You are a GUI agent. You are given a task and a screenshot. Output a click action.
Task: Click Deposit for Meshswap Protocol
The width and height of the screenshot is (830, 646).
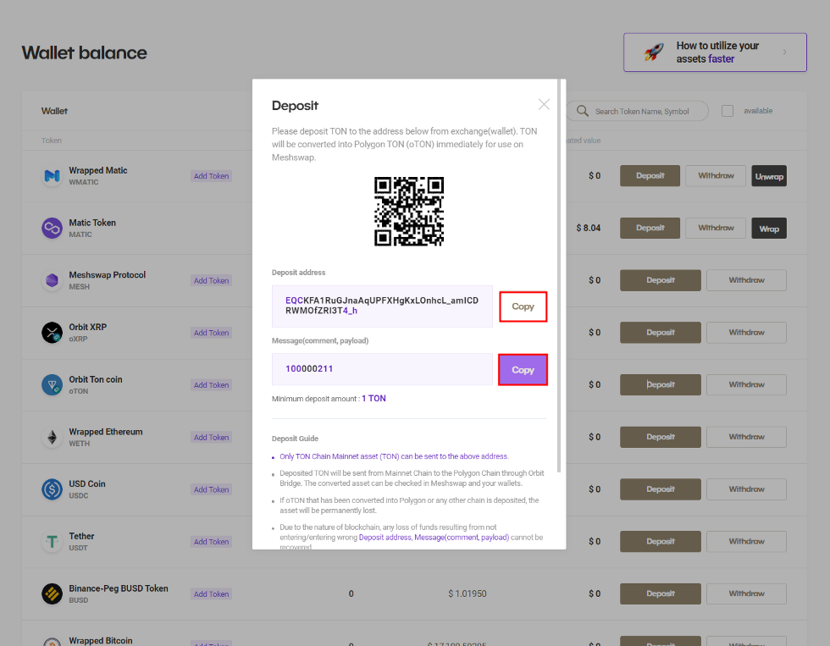pos(661,280)
